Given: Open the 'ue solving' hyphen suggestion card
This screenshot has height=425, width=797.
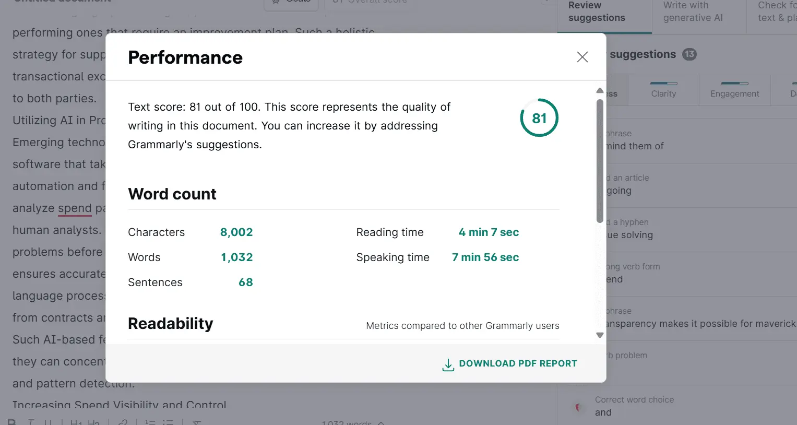Looking at the screenshot, I should click(701, 229).
